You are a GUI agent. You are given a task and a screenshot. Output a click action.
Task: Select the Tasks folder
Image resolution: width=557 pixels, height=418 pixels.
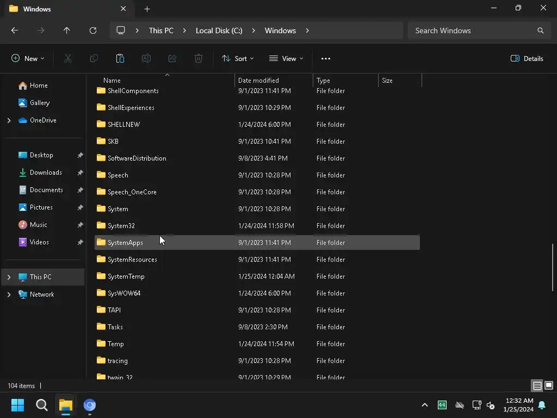click(x=257, y=327)
